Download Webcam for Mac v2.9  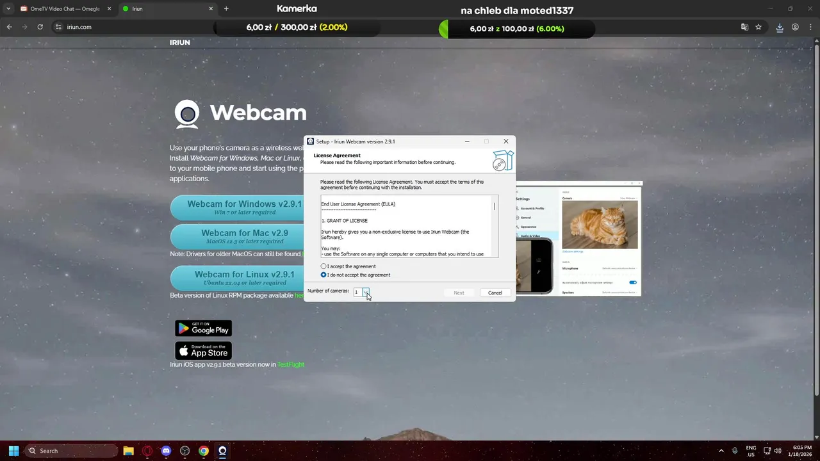[238, 236]
